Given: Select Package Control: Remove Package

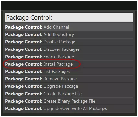Looking at the screenshot, I should pos(69,79).
